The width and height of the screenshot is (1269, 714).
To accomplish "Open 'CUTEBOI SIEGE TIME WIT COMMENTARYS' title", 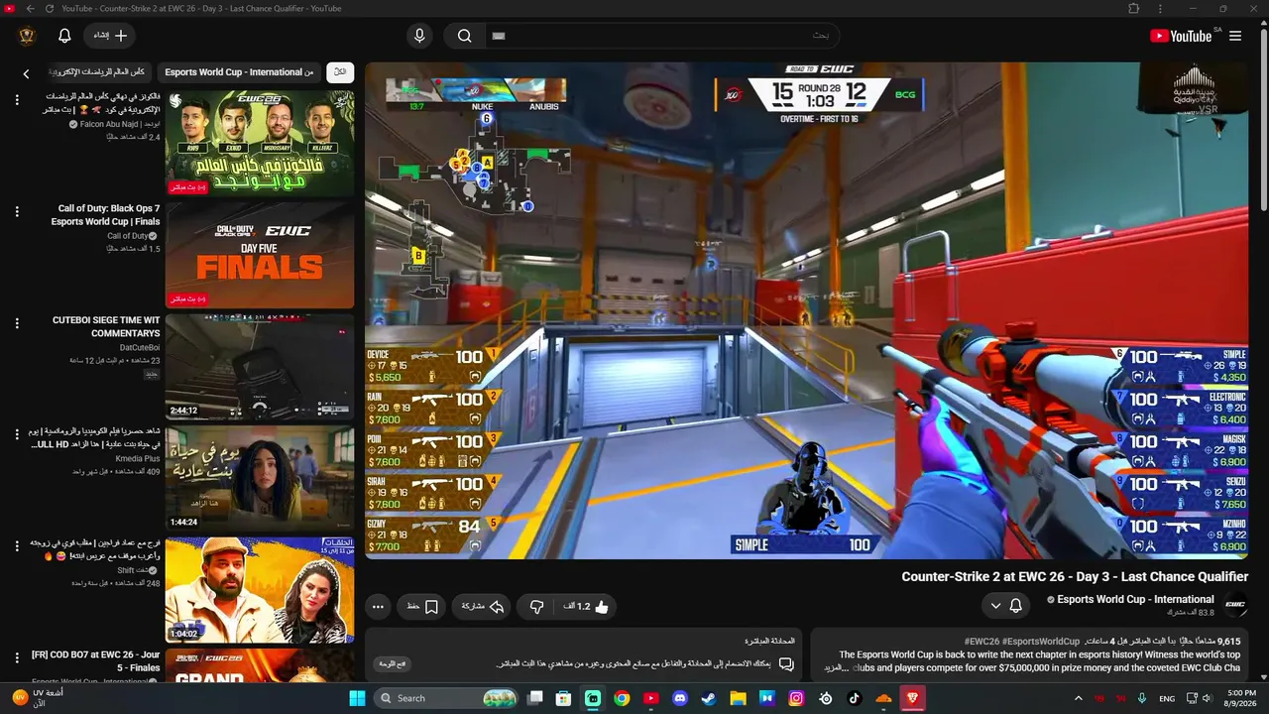I will (x=106, y=327).
